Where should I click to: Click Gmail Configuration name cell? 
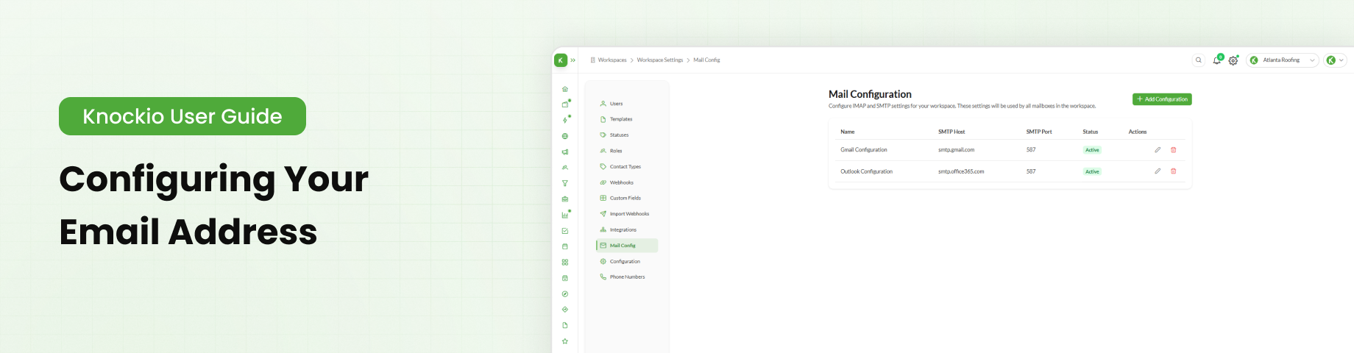[864, 150]
